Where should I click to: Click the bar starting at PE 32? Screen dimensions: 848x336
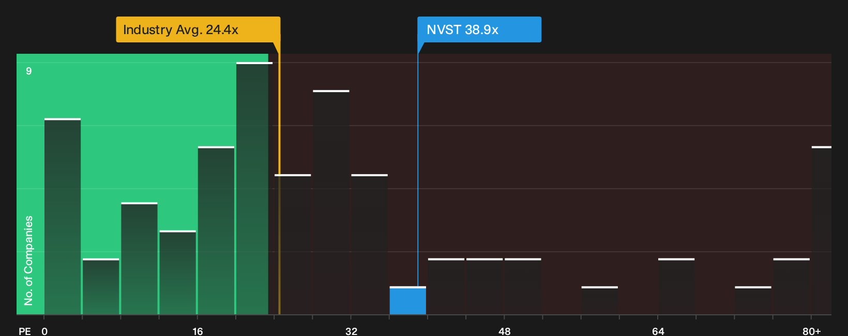pos(369,245)
